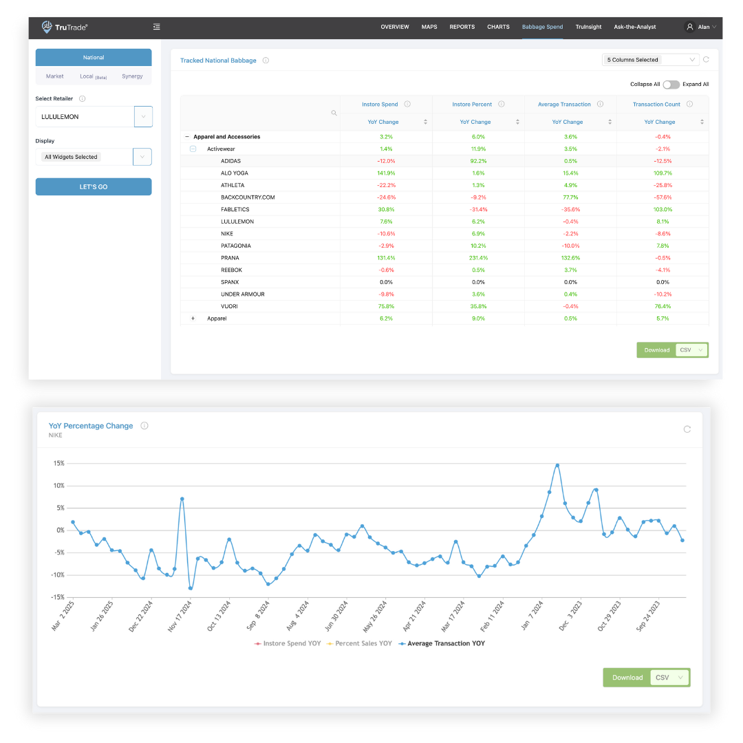Image resolution: width=743 pixels, height=743 pixels.
Task: Click the Average Transaction column header
Action: click(x=564, y=105)
